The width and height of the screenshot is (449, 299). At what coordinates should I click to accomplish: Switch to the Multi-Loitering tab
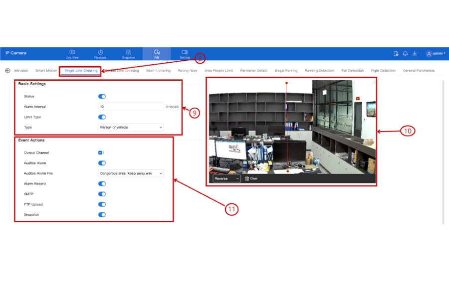[158, 71]
